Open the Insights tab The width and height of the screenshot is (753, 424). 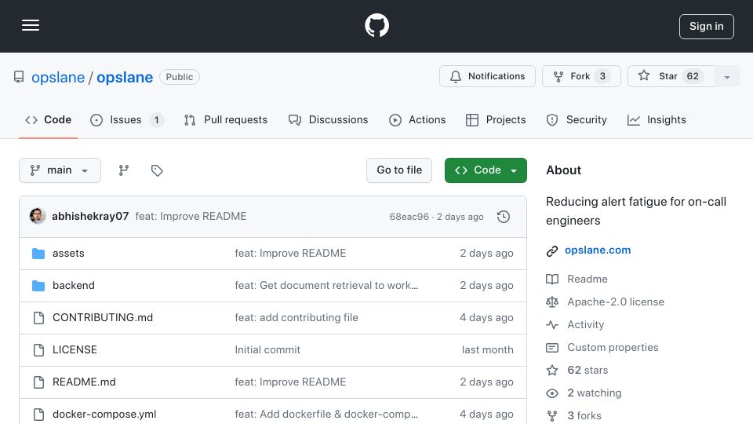(657, 119)
